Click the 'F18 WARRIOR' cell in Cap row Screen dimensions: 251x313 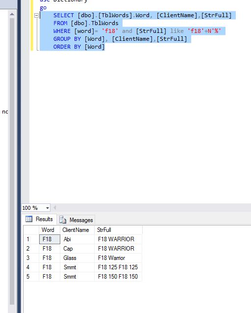118,249
